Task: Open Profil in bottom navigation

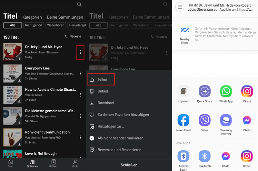Action: pyautogui.click(x=75, y=164)
